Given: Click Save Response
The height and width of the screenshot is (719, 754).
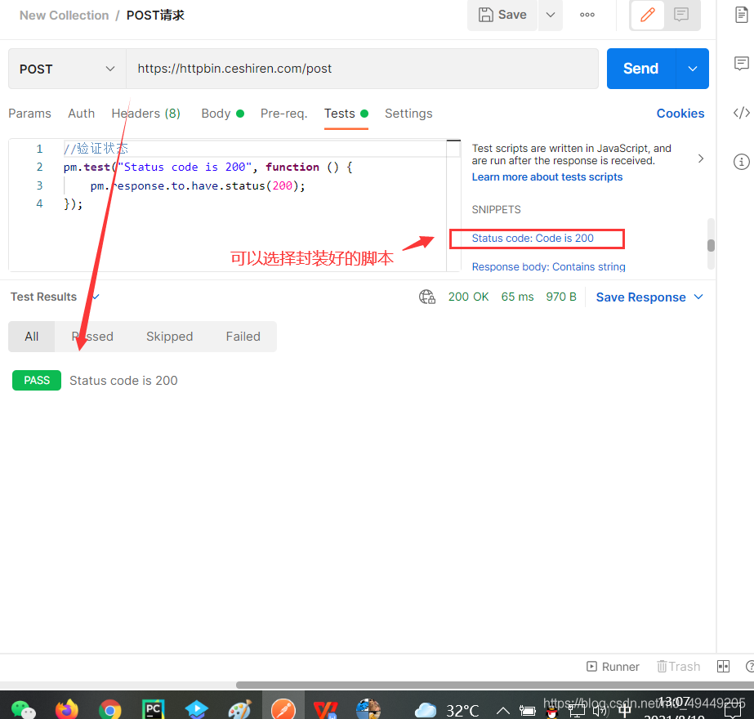Looking at the screenshot, I should (x=640, y=297).
